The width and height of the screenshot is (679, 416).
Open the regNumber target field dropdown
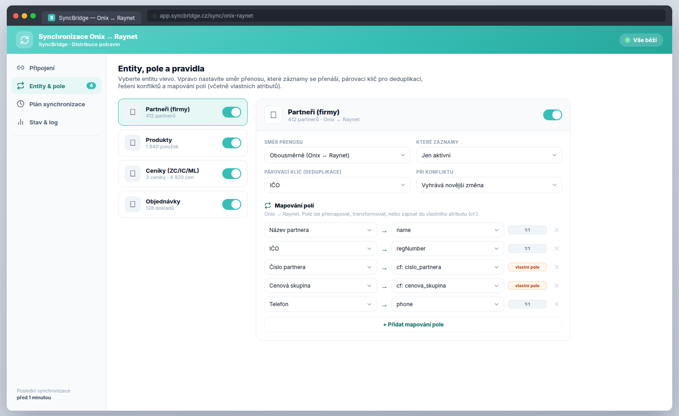(448, 249)
